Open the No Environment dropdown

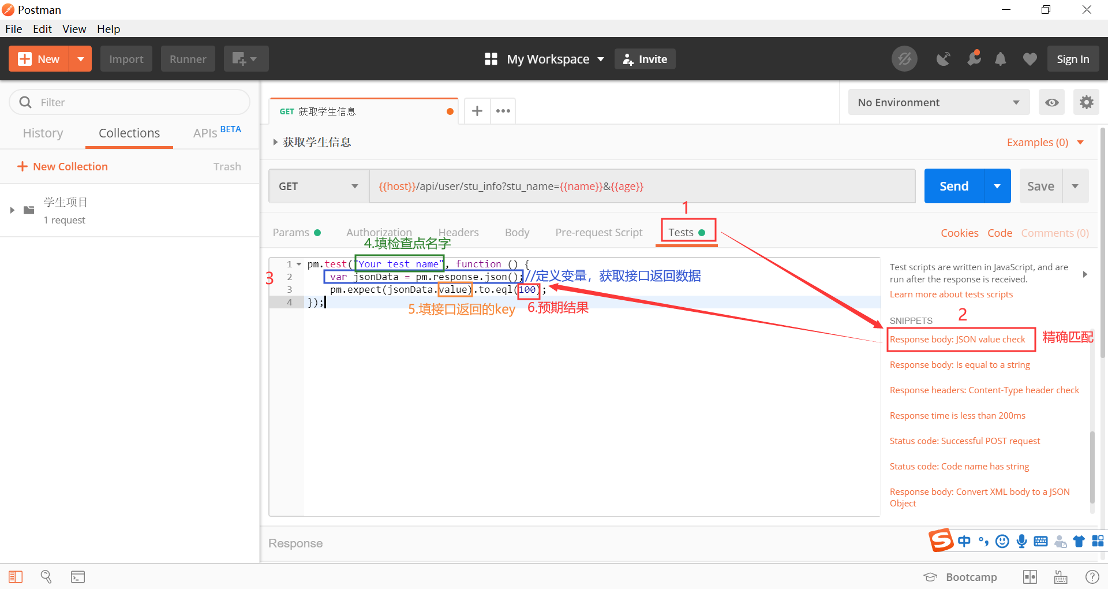pos(939,102)
